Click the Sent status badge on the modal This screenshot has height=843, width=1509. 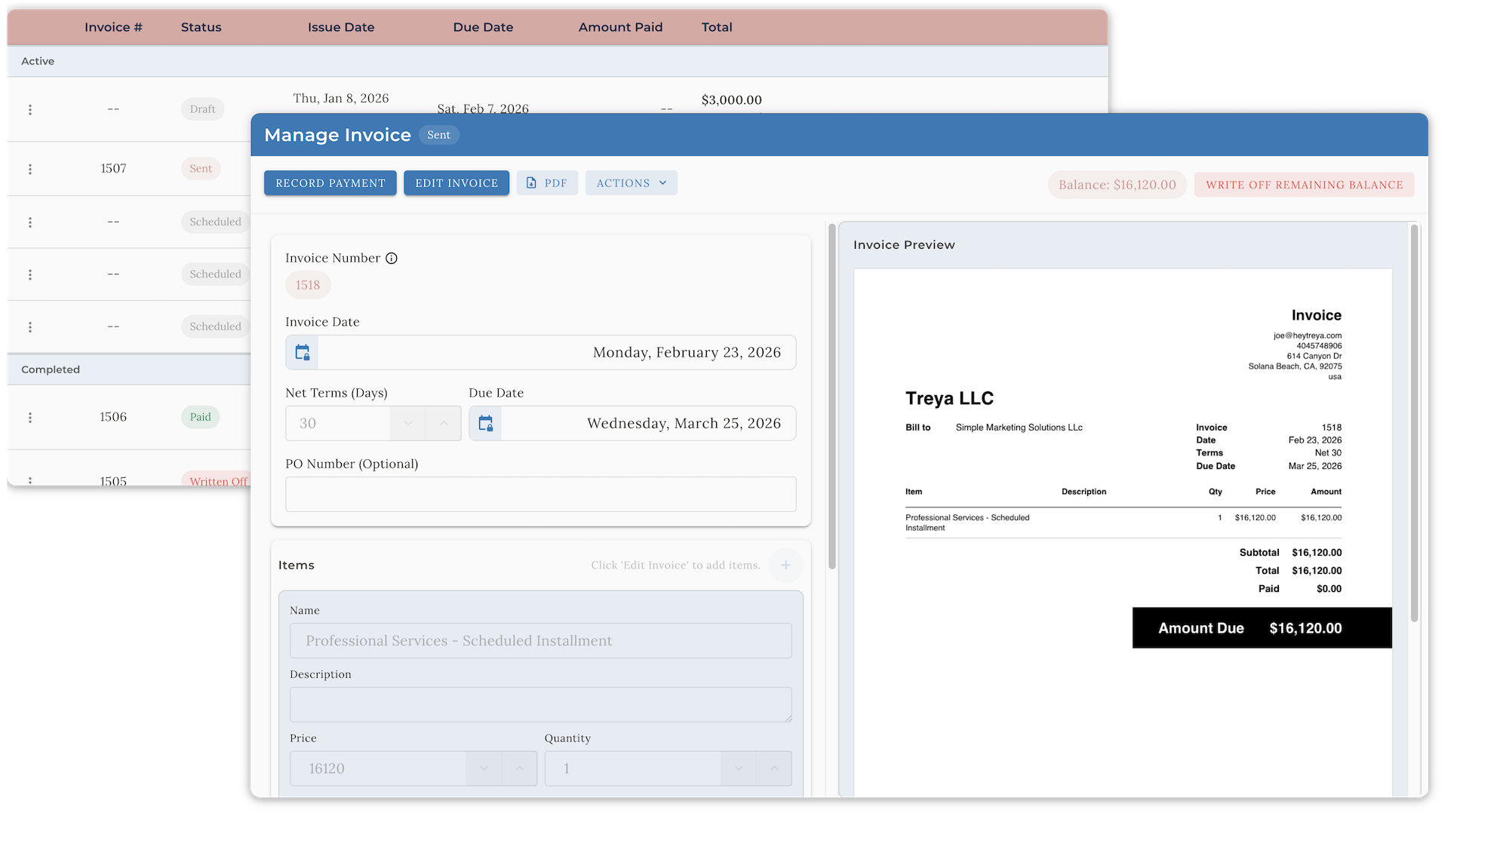tap(438, 134)
